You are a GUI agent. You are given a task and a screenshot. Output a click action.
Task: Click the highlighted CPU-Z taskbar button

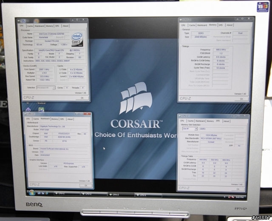(121, 195)
